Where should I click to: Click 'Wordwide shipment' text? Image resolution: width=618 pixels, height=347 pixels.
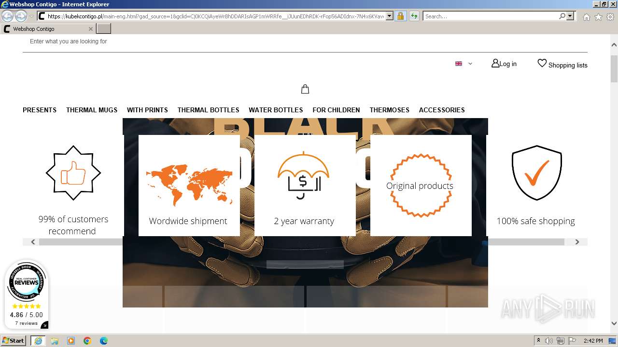[188, 221]
